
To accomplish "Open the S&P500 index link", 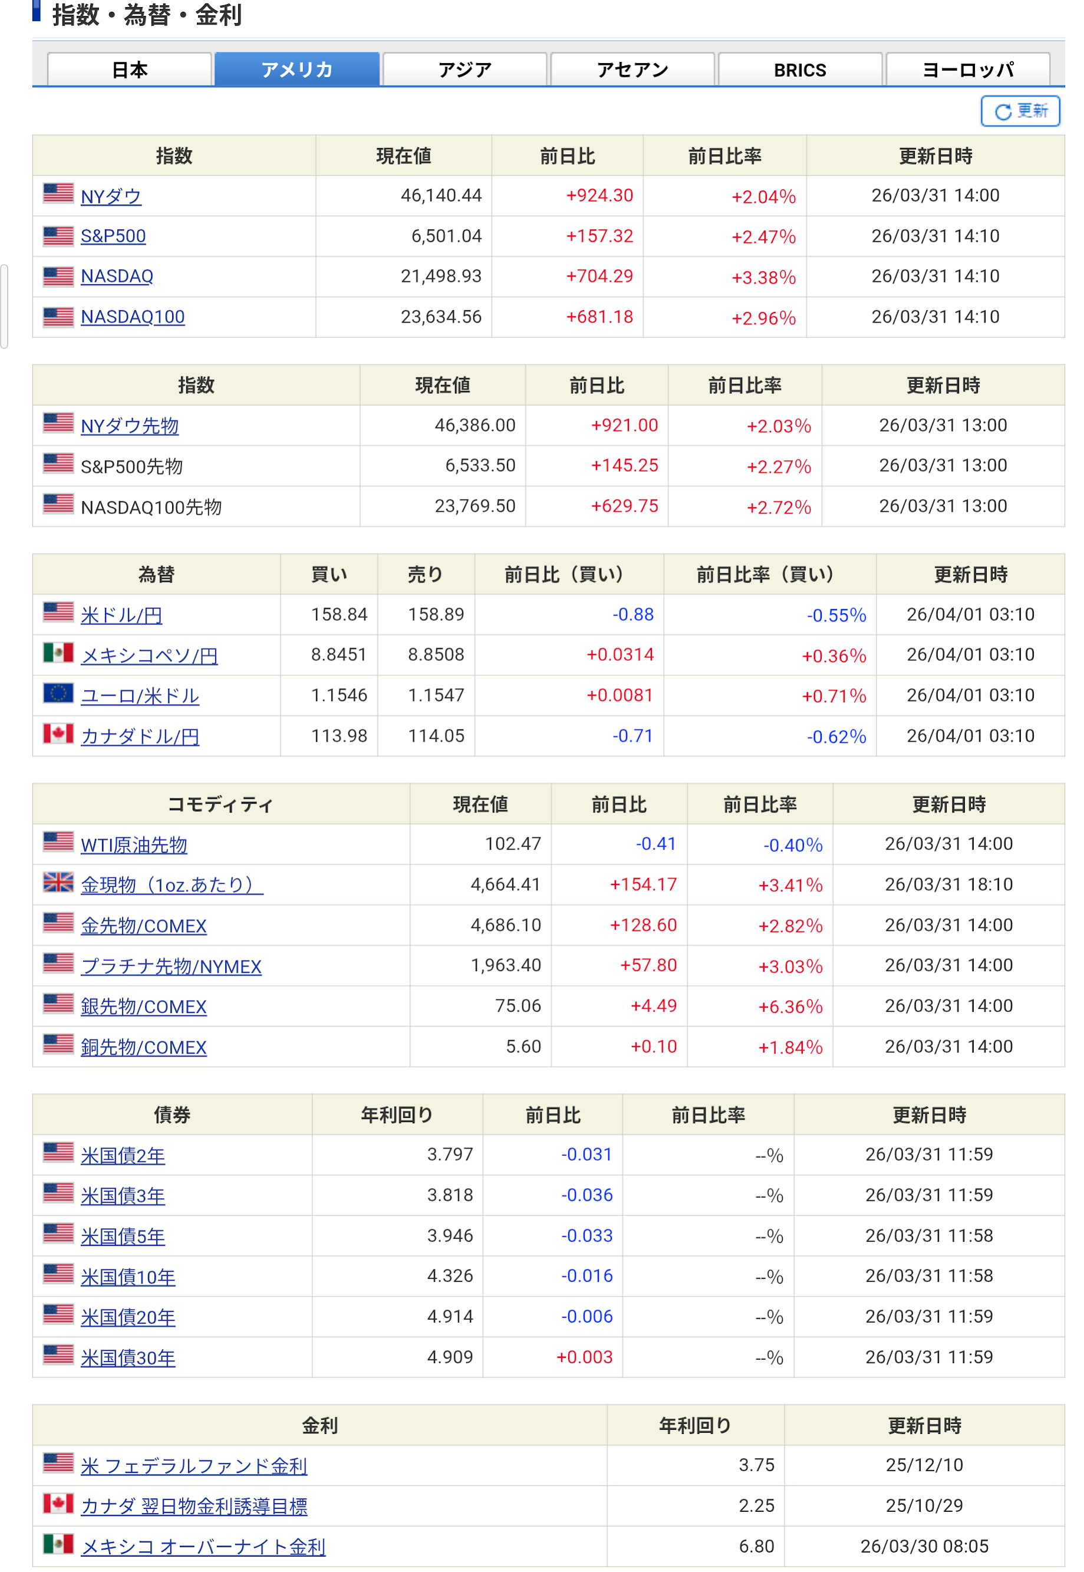I will click(113, 236).
